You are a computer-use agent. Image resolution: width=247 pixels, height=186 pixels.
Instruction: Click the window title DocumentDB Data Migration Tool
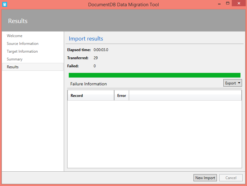124,5
